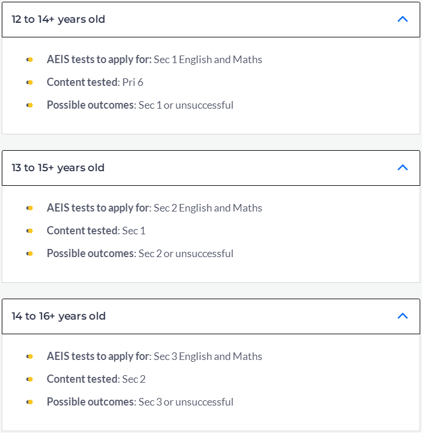Click the Content tested Sec 2 line
The width and height of the screenshot is (422, 433).
pos(96,379)
